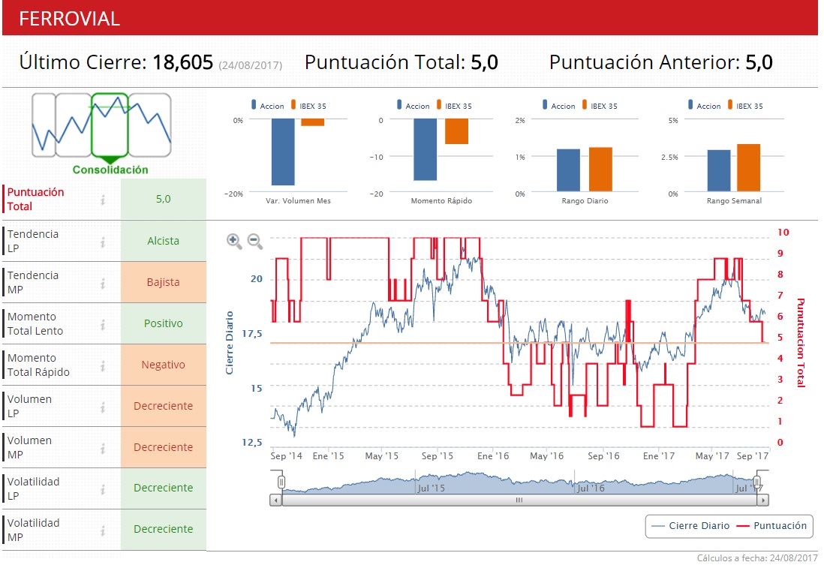Click the blue Accion bar in Var. Volumen Mes
This screenshot has width=824, height=565.
point(283,152)
